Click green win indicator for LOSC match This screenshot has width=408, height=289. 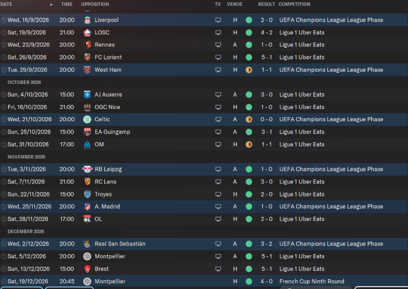249,33
